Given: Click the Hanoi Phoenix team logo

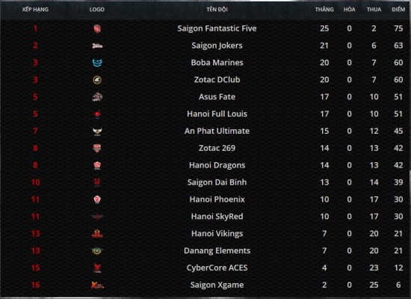Looking at the screenshot, I should click(x=97, y=200).
